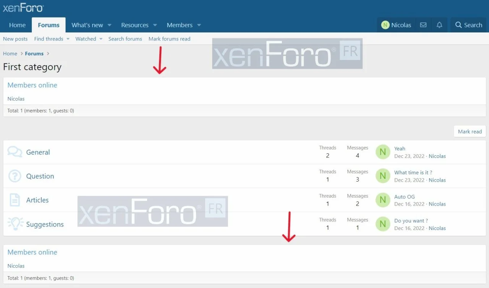Click the Suggestions forum lightbulb icon
The width and height of the screenshot is (489, 288).
click(x=15, y=224)
